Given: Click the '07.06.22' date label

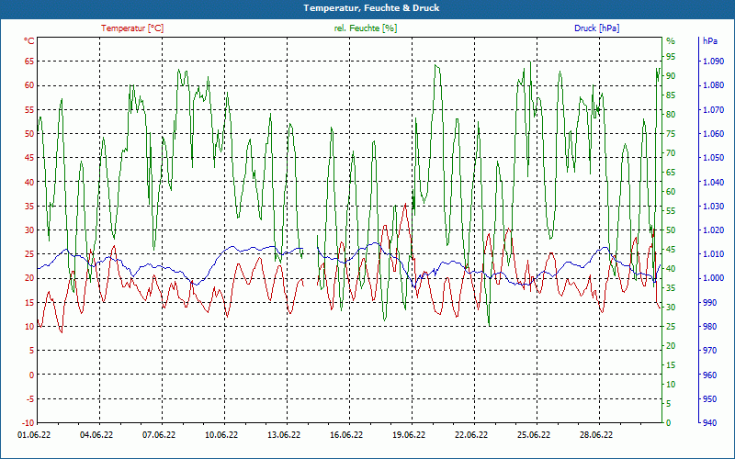Looking at the screenshot, I should point(159,434).
